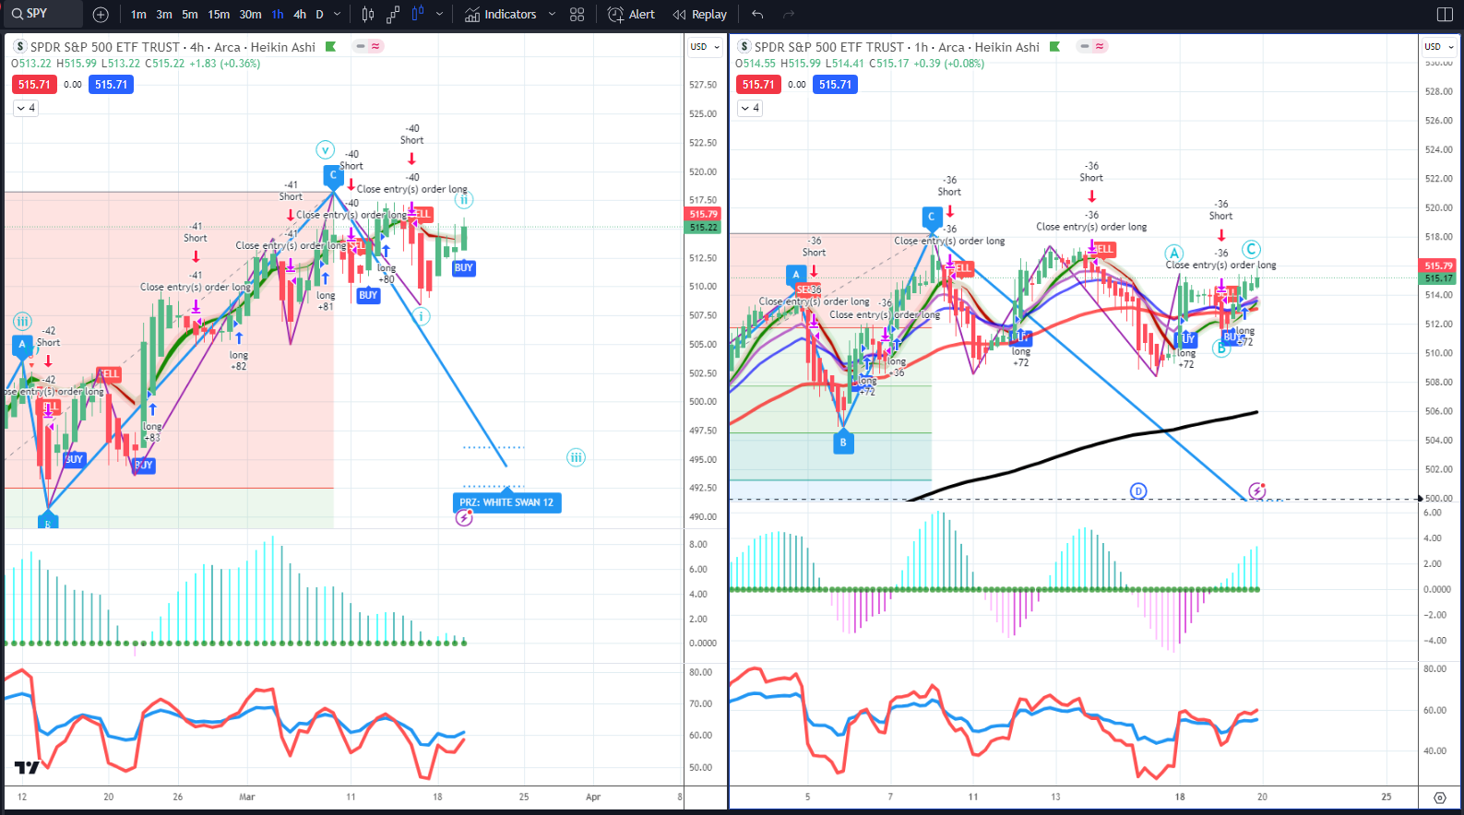Click the blue 515.71 buy button on right chart
Screen dimensions: 1464x815
point(835,84)
